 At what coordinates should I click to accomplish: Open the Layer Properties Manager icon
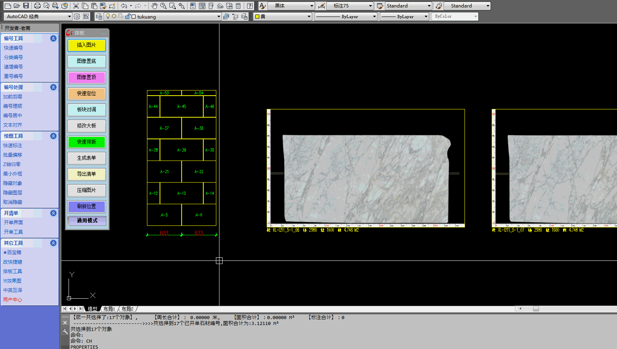tap(99, 17)
